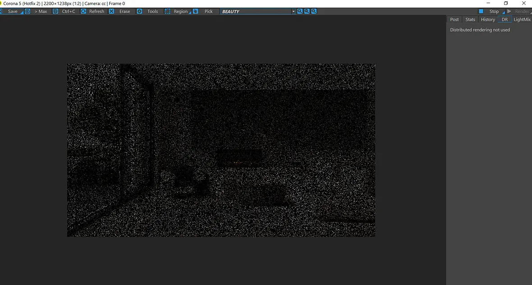The height and width of the screenshot is (285, 532).
Task: Open the Tools gear icon
Action: pyautogui.click(x=139, y=12)
